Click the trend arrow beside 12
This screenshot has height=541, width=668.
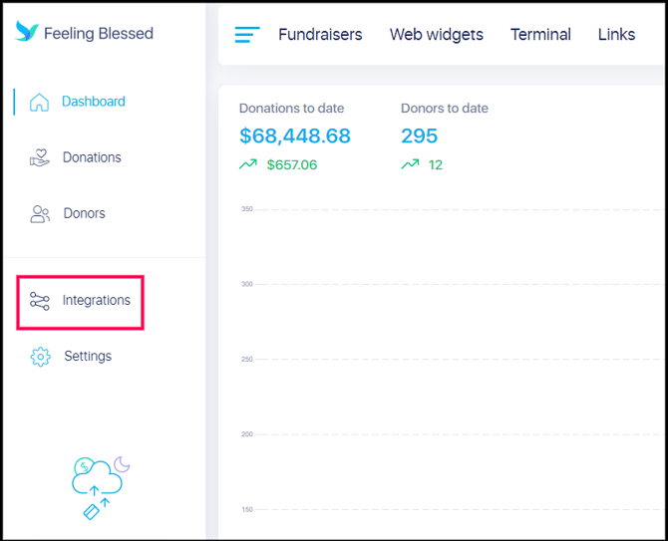click(410, 164)
